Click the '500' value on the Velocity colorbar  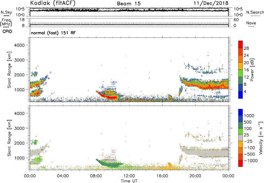coord(248,122)
